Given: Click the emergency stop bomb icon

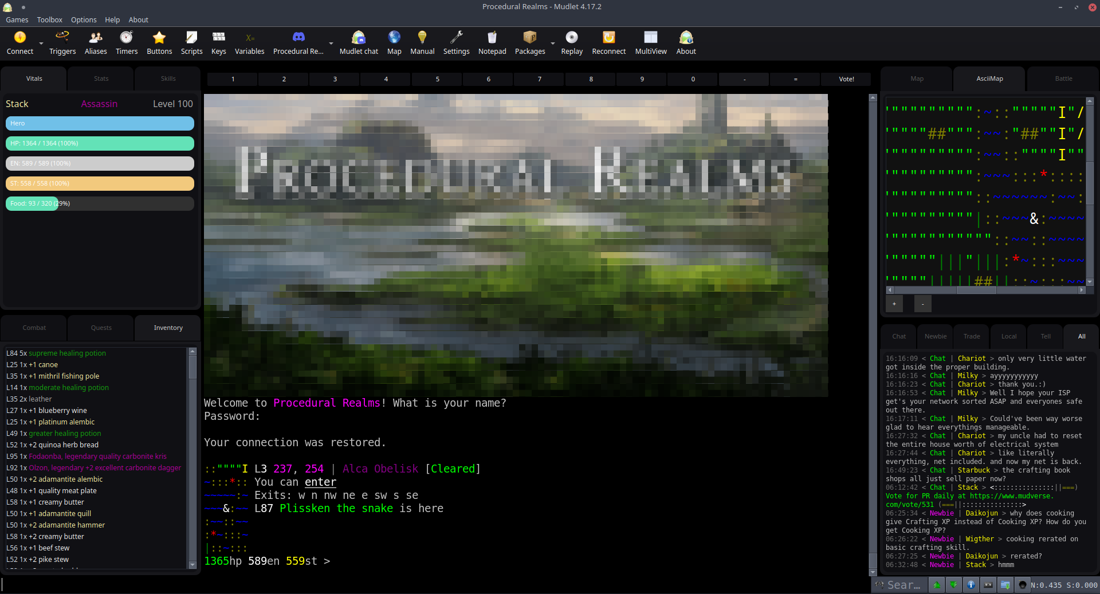Looking at the screenshot, I should 1023,585.
